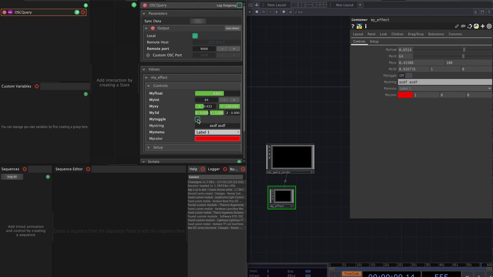Image resolution: width=493 pixels, height=277 pixels.
Task: Click the tag icon in parameter header
Action: point(470,27)
